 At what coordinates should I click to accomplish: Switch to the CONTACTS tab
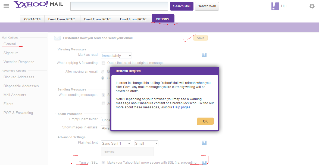coord(32,19)
